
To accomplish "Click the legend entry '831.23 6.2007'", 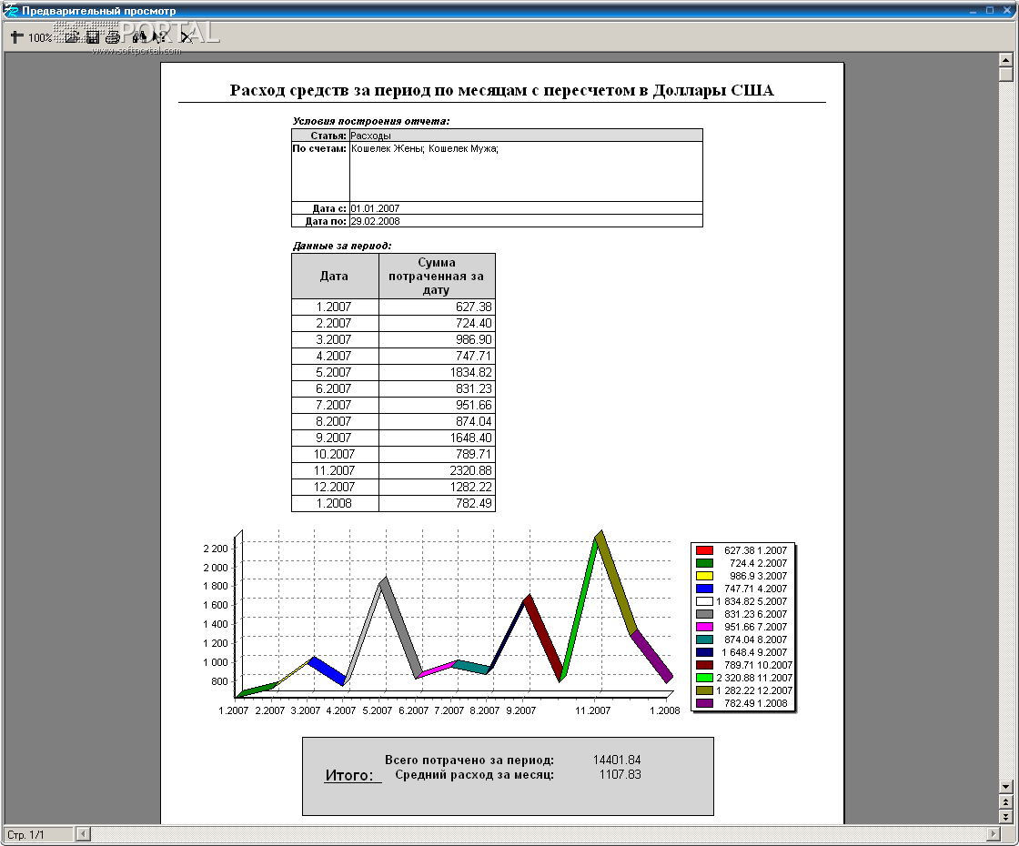I will coord(755,614).
